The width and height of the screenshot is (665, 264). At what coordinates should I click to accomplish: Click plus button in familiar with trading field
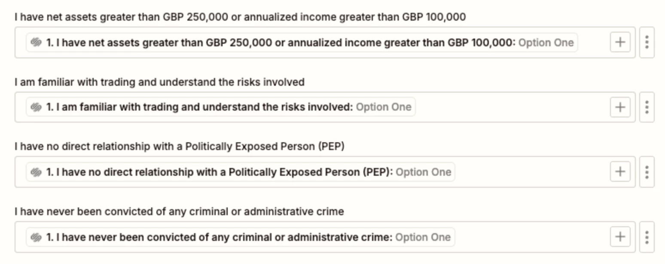(x=620, y=107)
